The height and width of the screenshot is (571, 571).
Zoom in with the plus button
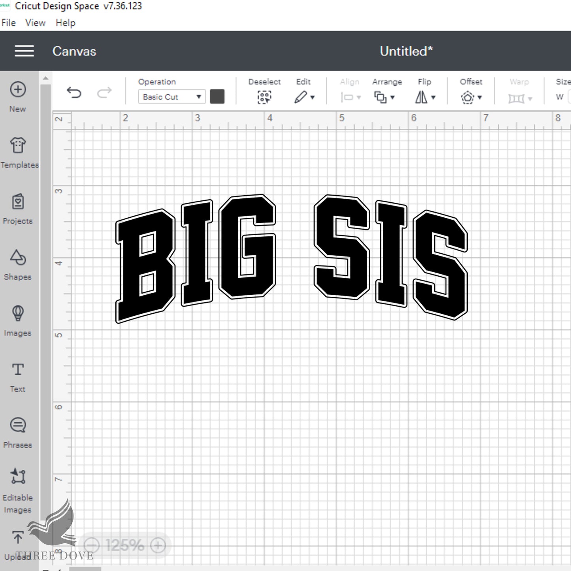(x=158, y=546)
